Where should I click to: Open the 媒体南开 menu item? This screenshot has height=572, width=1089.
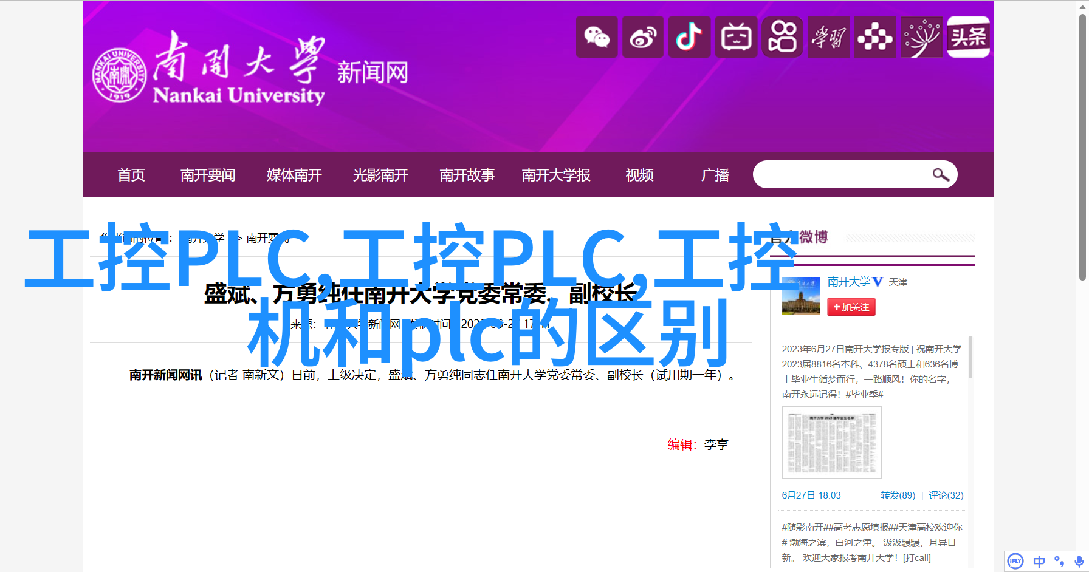click(294, 175)
